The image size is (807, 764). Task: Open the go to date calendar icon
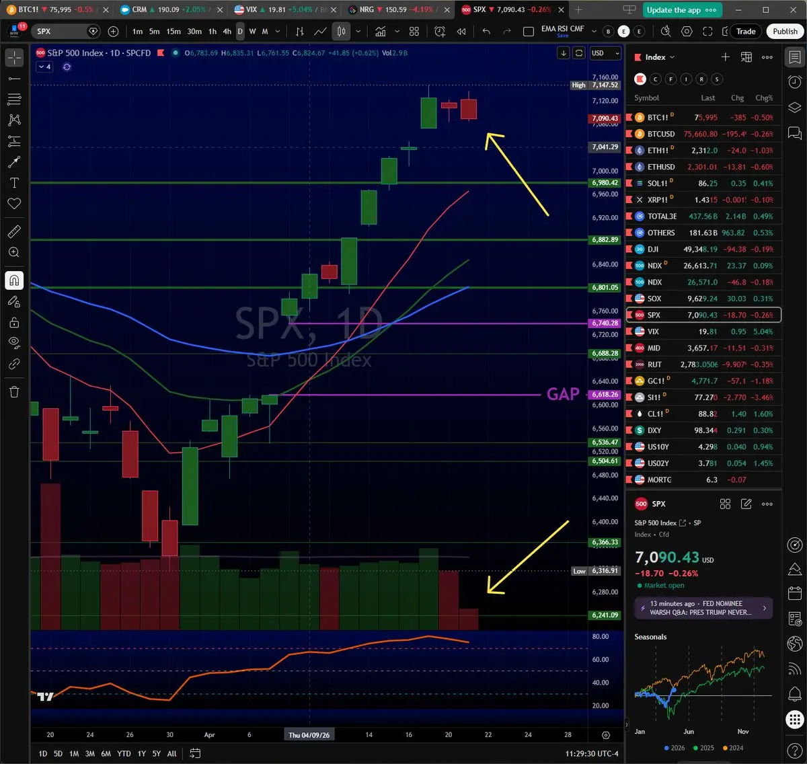point(195,753)
